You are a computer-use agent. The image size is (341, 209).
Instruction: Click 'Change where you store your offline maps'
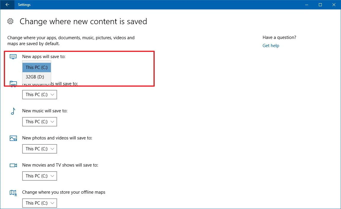click(x=64, y=192)
